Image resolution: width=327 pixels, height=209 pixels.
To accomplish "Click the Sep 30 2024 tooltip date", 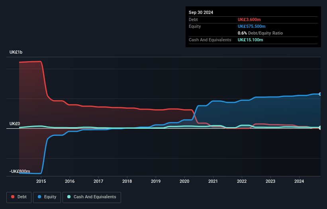I will click(x=201, y=12).
